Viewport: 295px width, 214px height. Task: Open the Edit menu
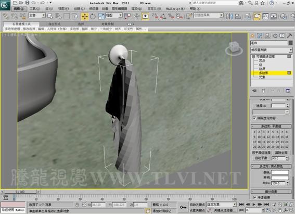point(19,9)
